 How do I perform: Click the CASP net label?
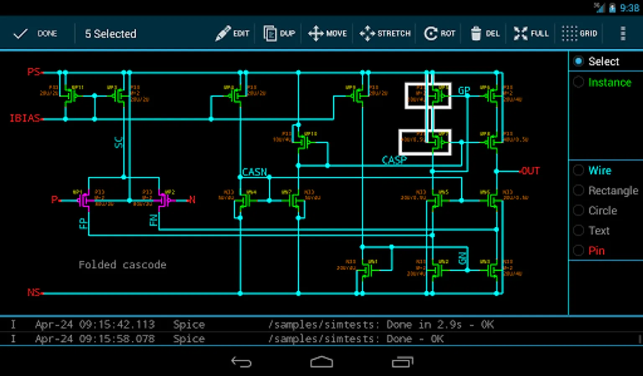(x=394, y=160)
